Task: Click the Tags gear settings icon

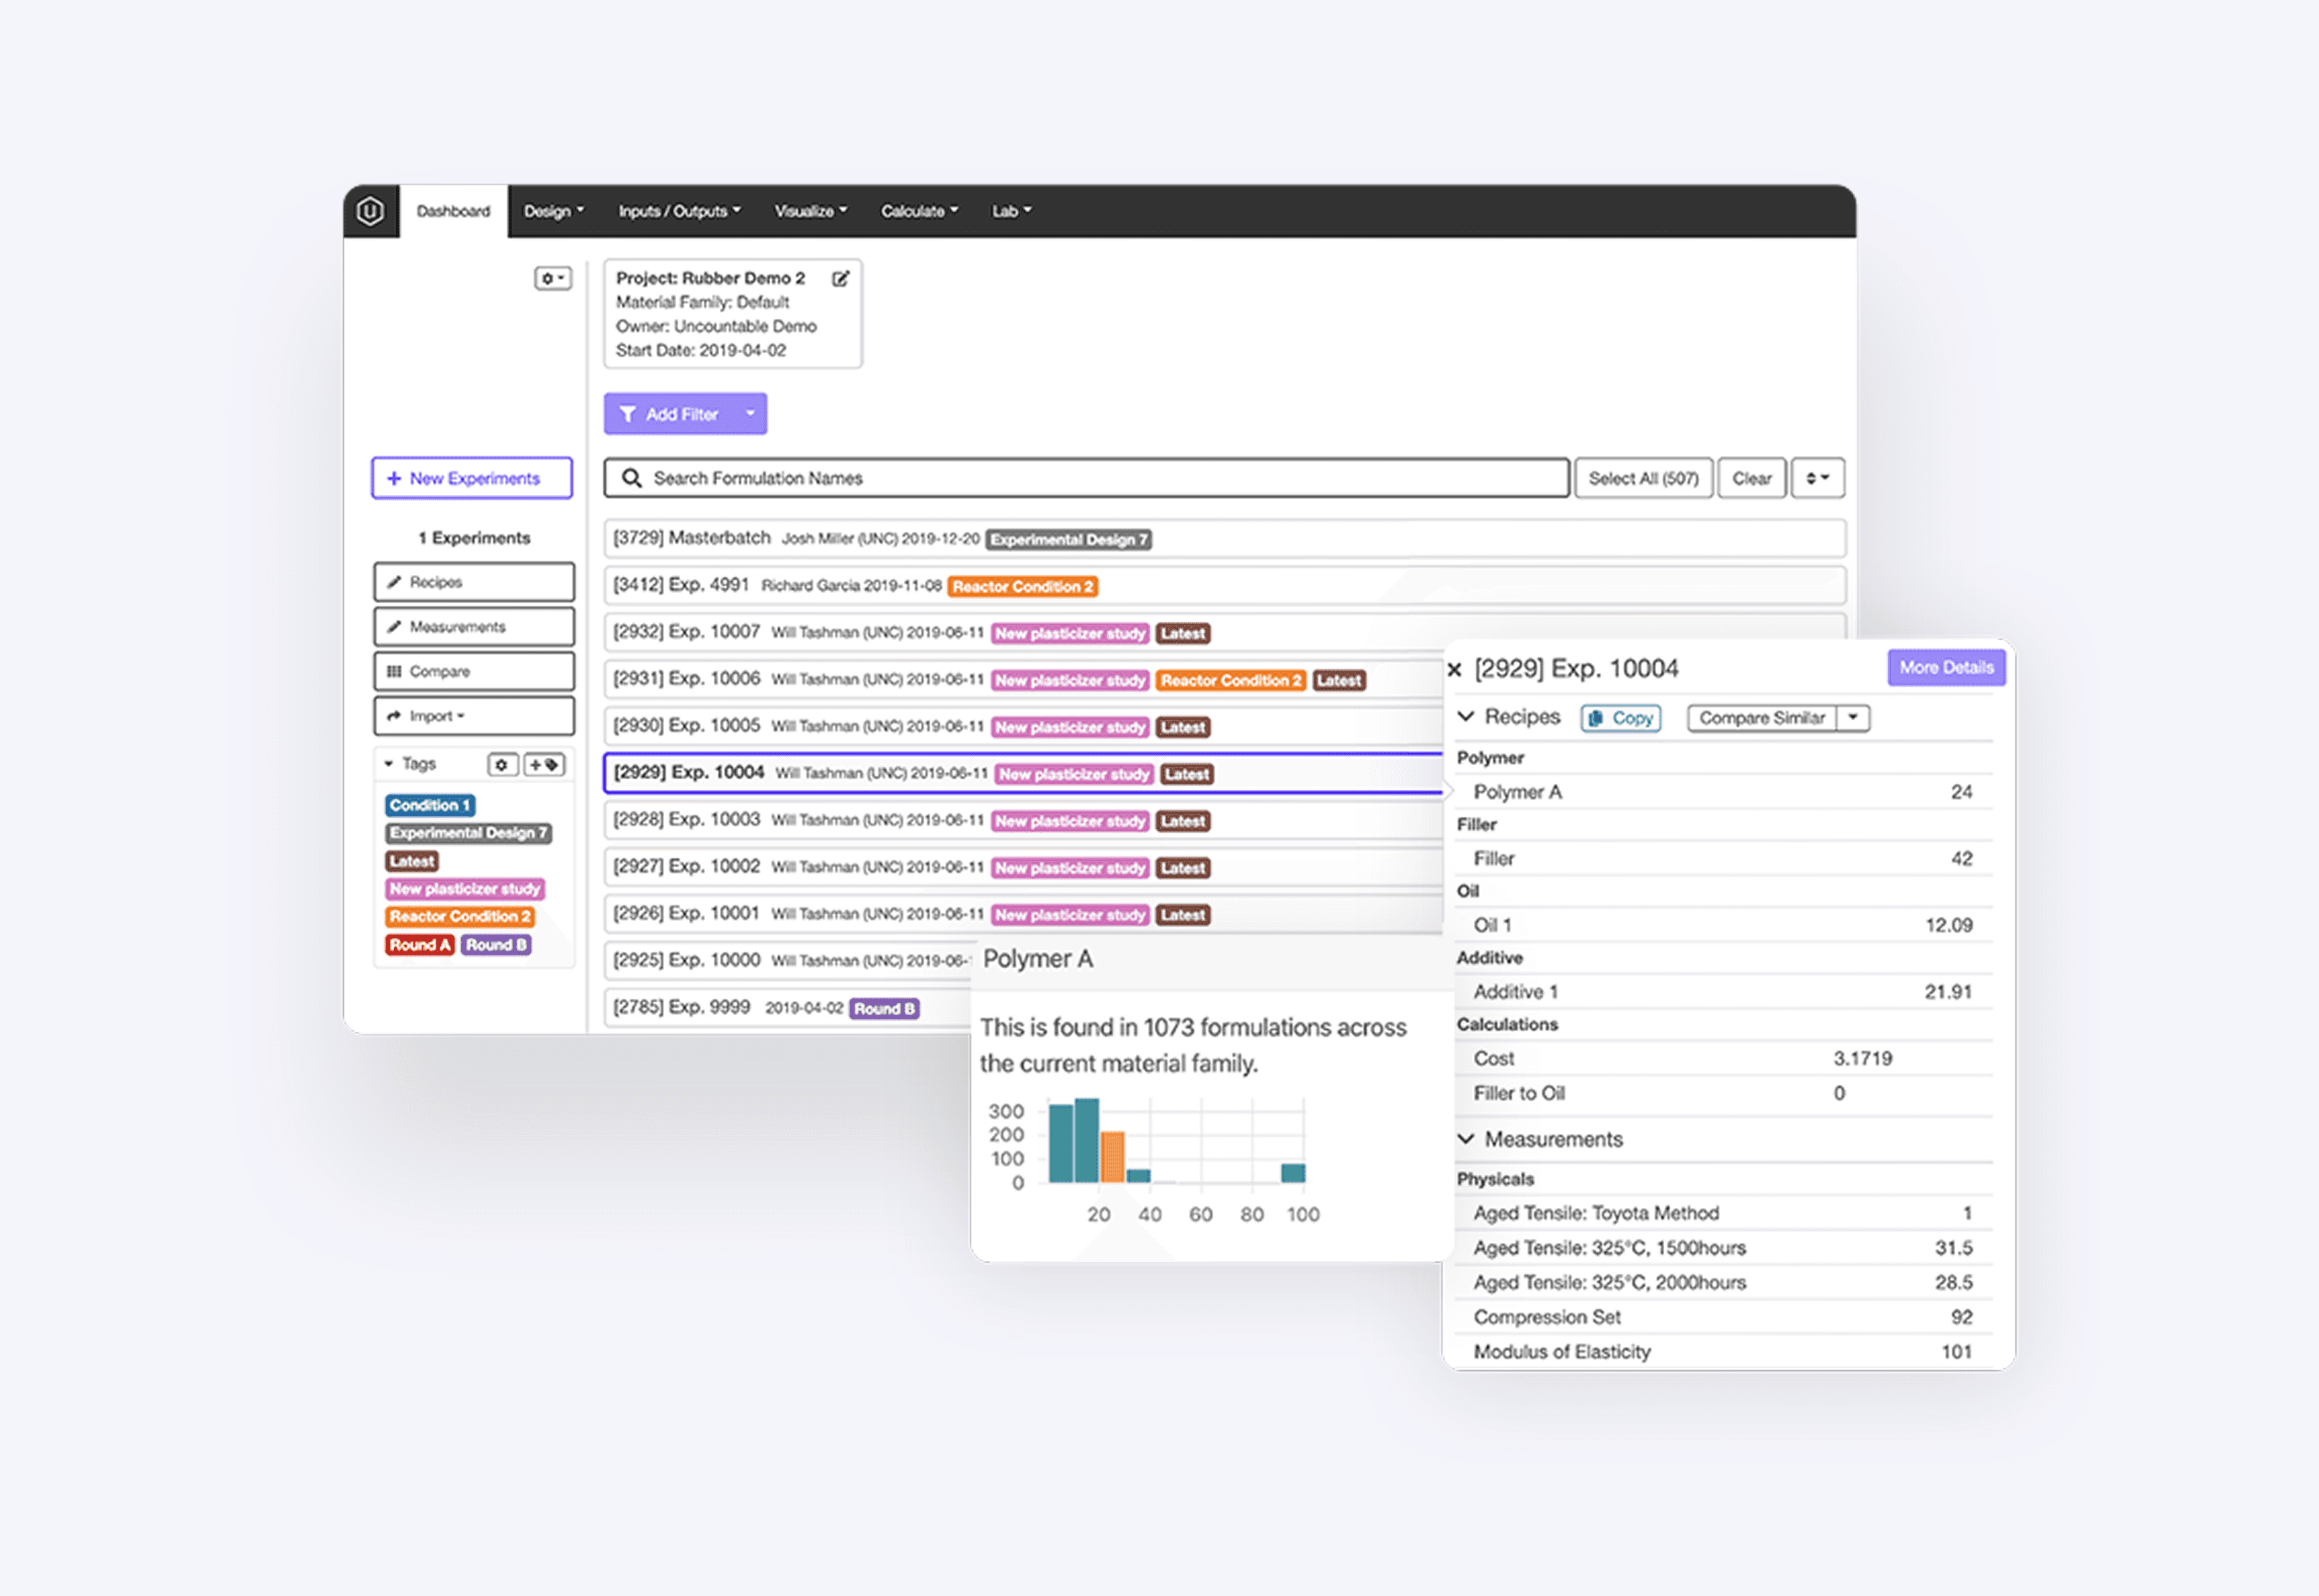Action: 502,765
